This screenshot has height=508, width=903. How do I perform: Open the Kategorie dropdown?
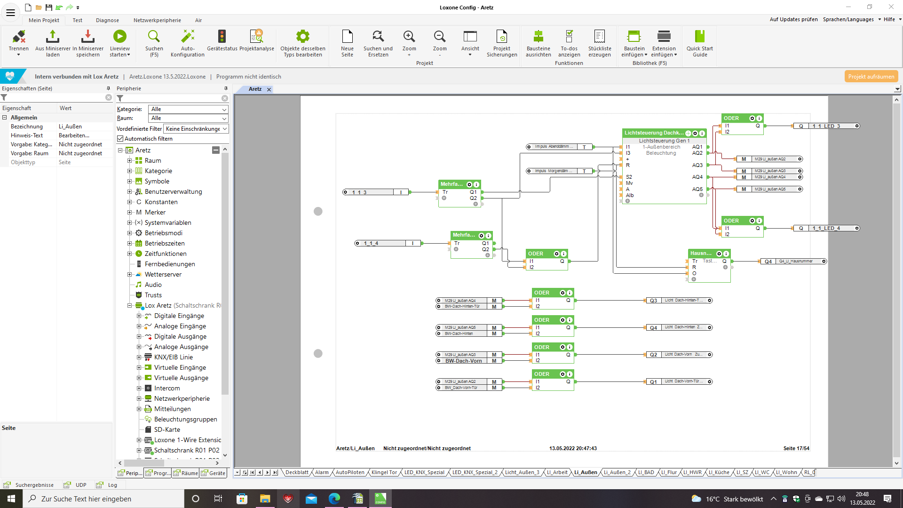(188, 109)
